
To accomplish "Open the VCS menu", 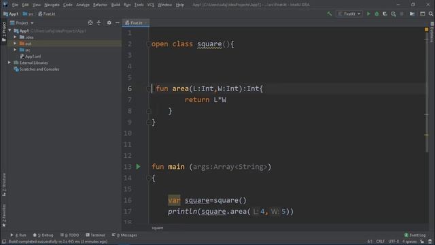I will [151, 5].
